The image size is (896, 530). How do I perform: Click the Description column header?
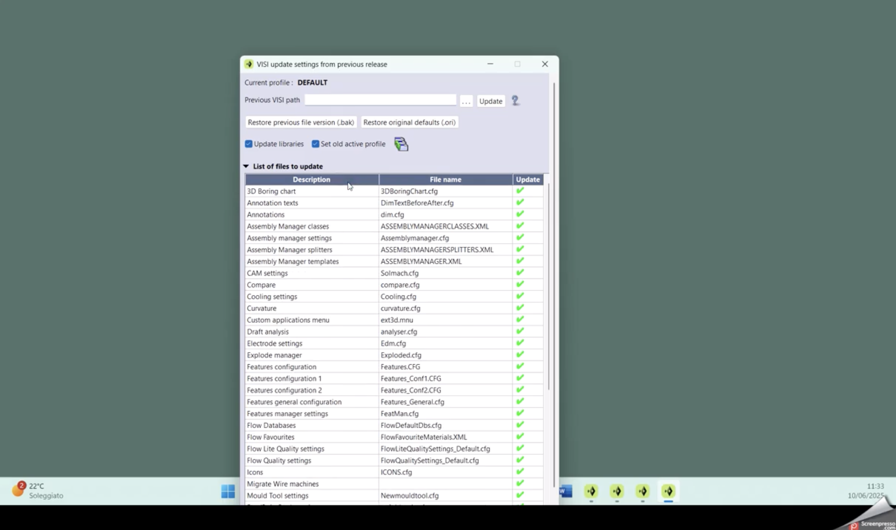[x=311, y=179]
